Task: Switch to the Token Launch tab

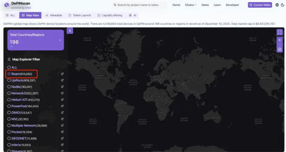Action: click(x=80, y=15)
